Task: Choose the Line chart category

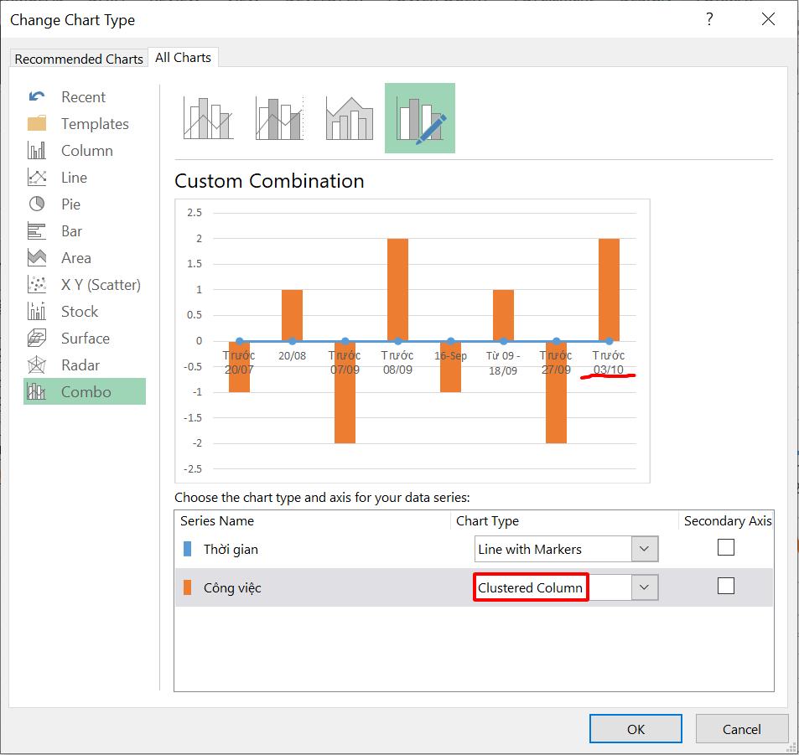Action: coord(73,177)
